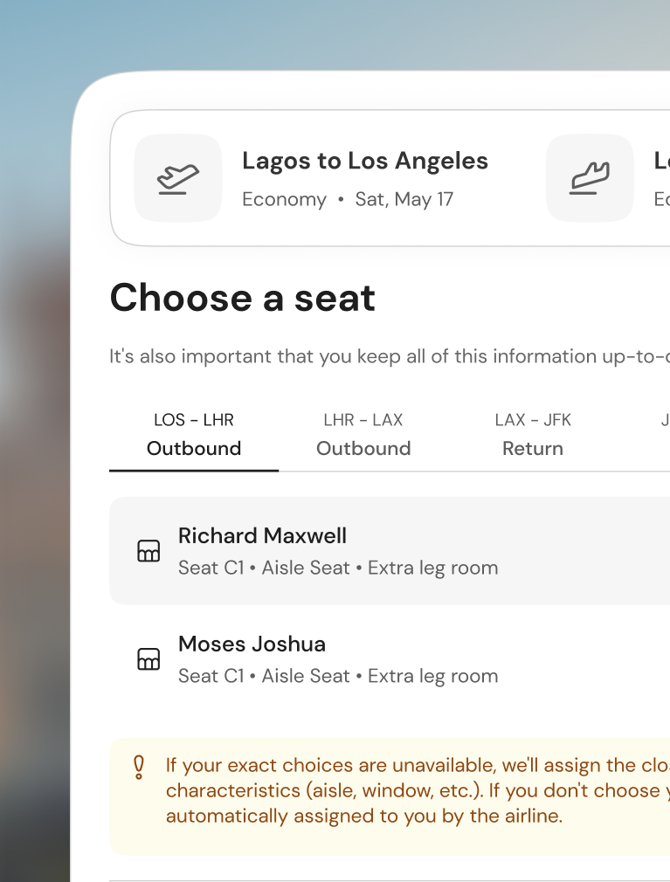Select the LOS - LHR Outbound tab
Screen dimensions: 670x882
point(194,434)
